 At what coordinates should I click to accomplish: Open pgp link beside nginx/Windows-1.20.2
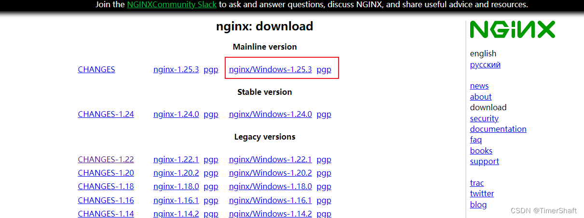pyautogui.click(x=324, y=173)
